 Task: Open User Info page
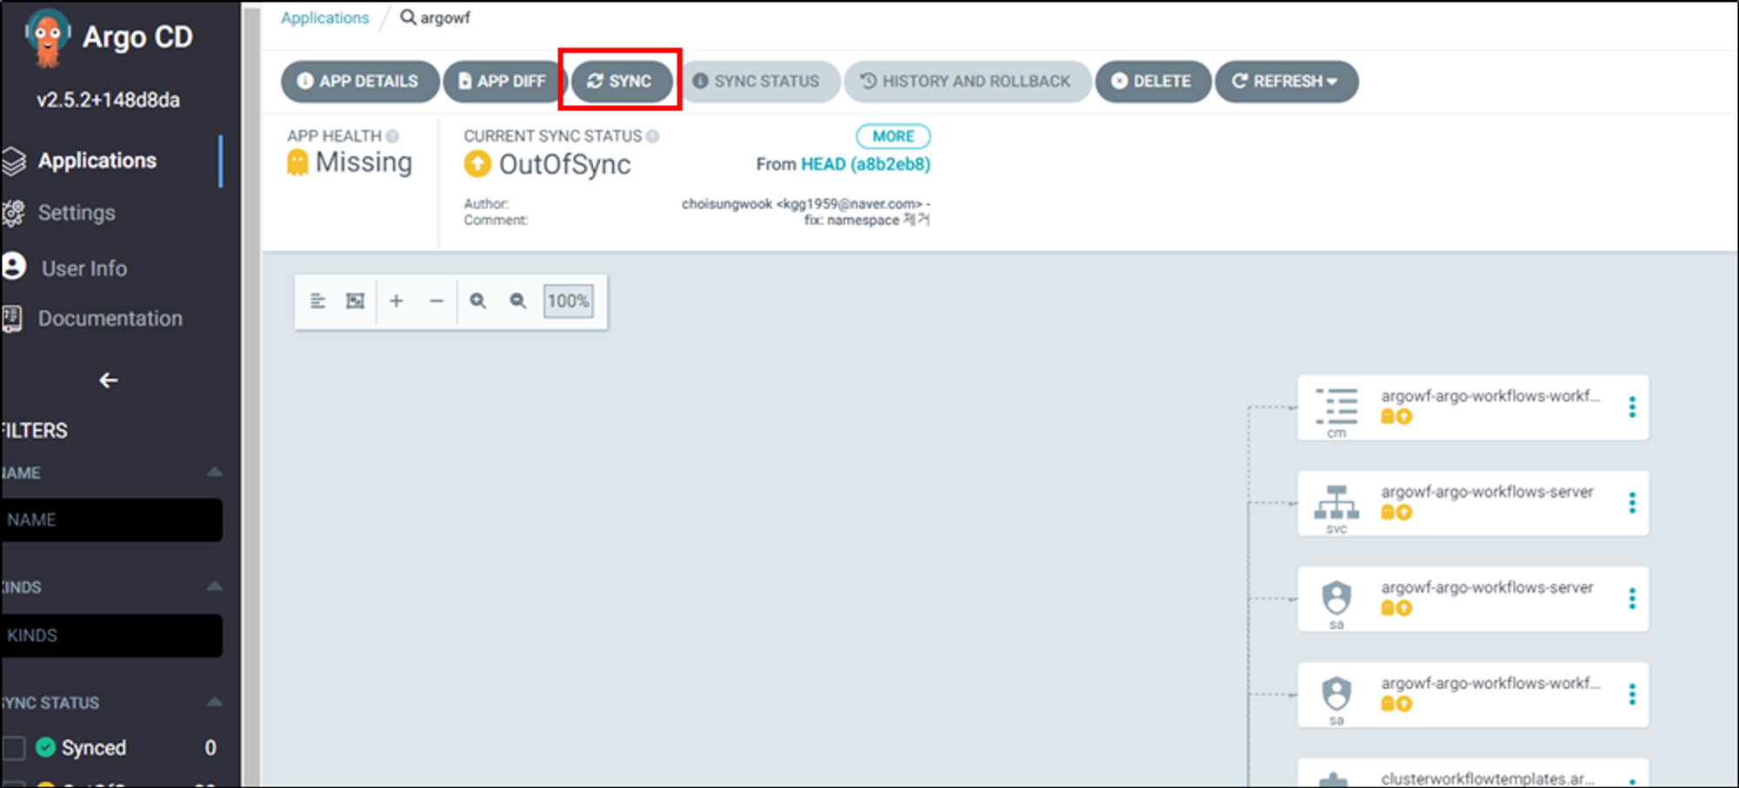(x=83, y=268)
